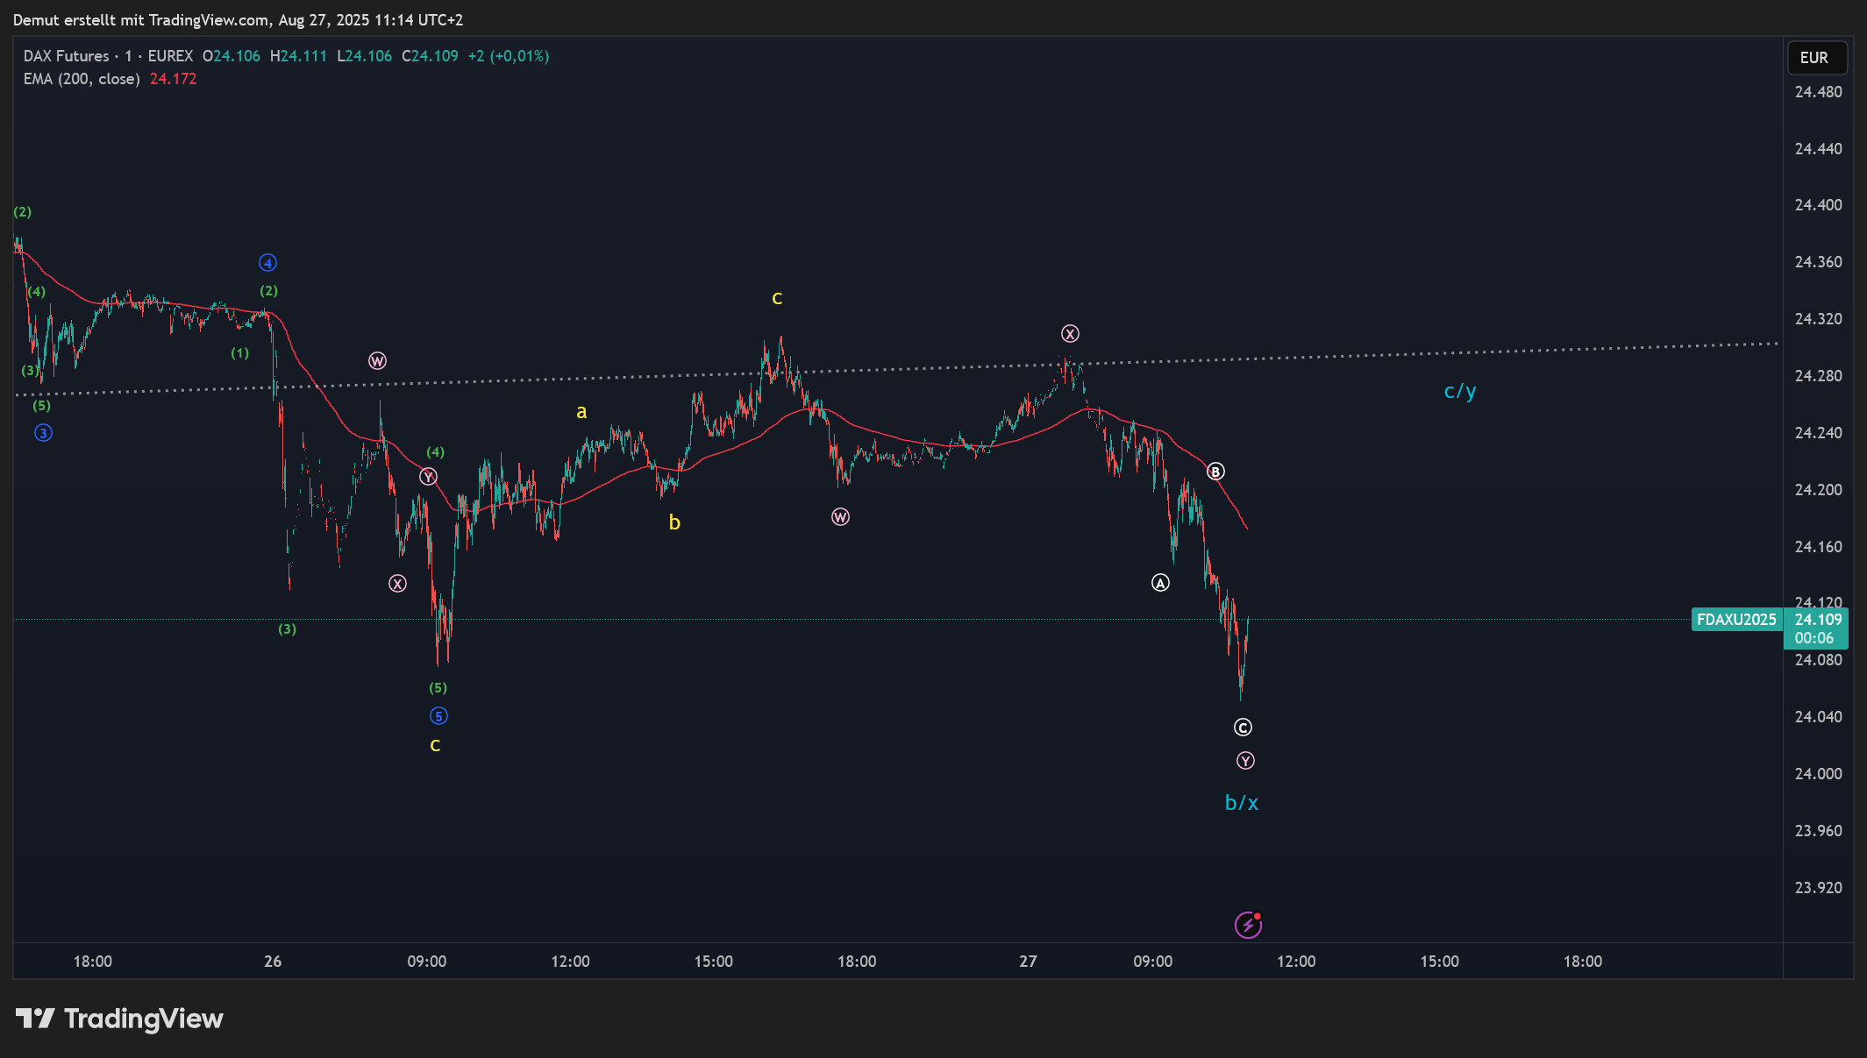Click the FDAXU2025 price line tag
Screen dimensions: 1867x1058
(1735, 620)
